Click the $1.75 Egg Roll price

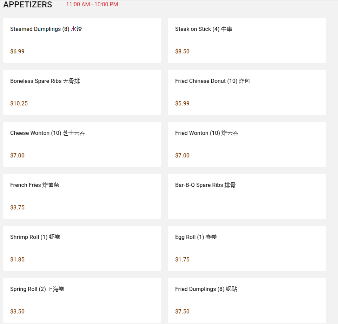(182, 260)
